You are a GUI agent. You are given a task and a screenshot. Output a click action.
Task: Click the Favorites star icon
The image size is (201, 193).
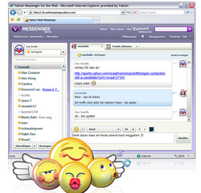click(x=12, y=20)
